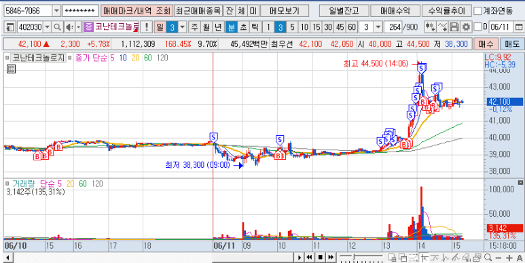Click the 일별잔고 button
The height and width of the screenshot is (263, 525).
pyautogui.click(x=344, y=11)
